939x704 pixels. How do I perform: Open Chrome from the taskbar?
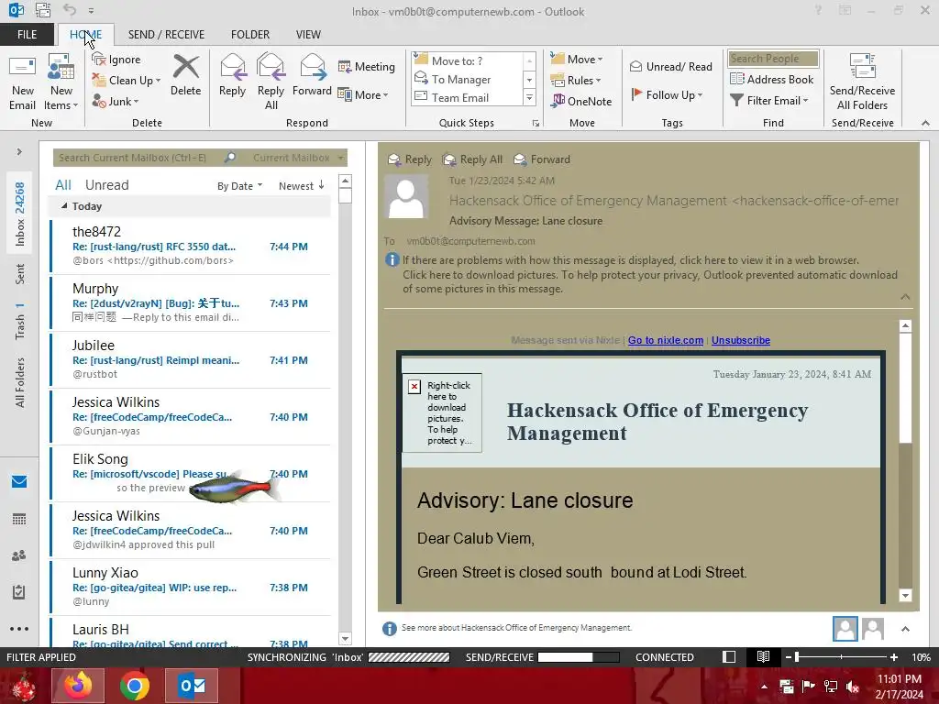click(x=135, y=686)
